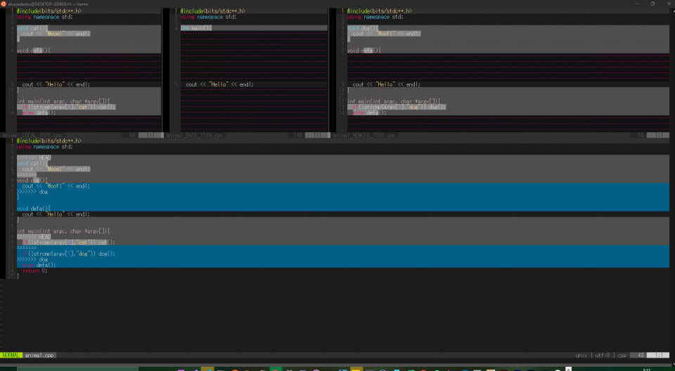Image resolution: width=675 pixels, height=371 pixels.
Task: Click 'void dog(){' in the merged pane
Action: click(x=32, y=181)
